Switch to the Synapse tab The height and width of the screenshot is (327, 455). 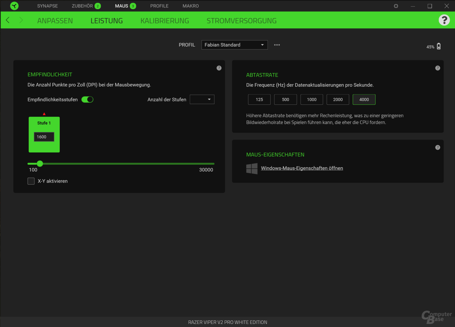click(x=47, y=6)
